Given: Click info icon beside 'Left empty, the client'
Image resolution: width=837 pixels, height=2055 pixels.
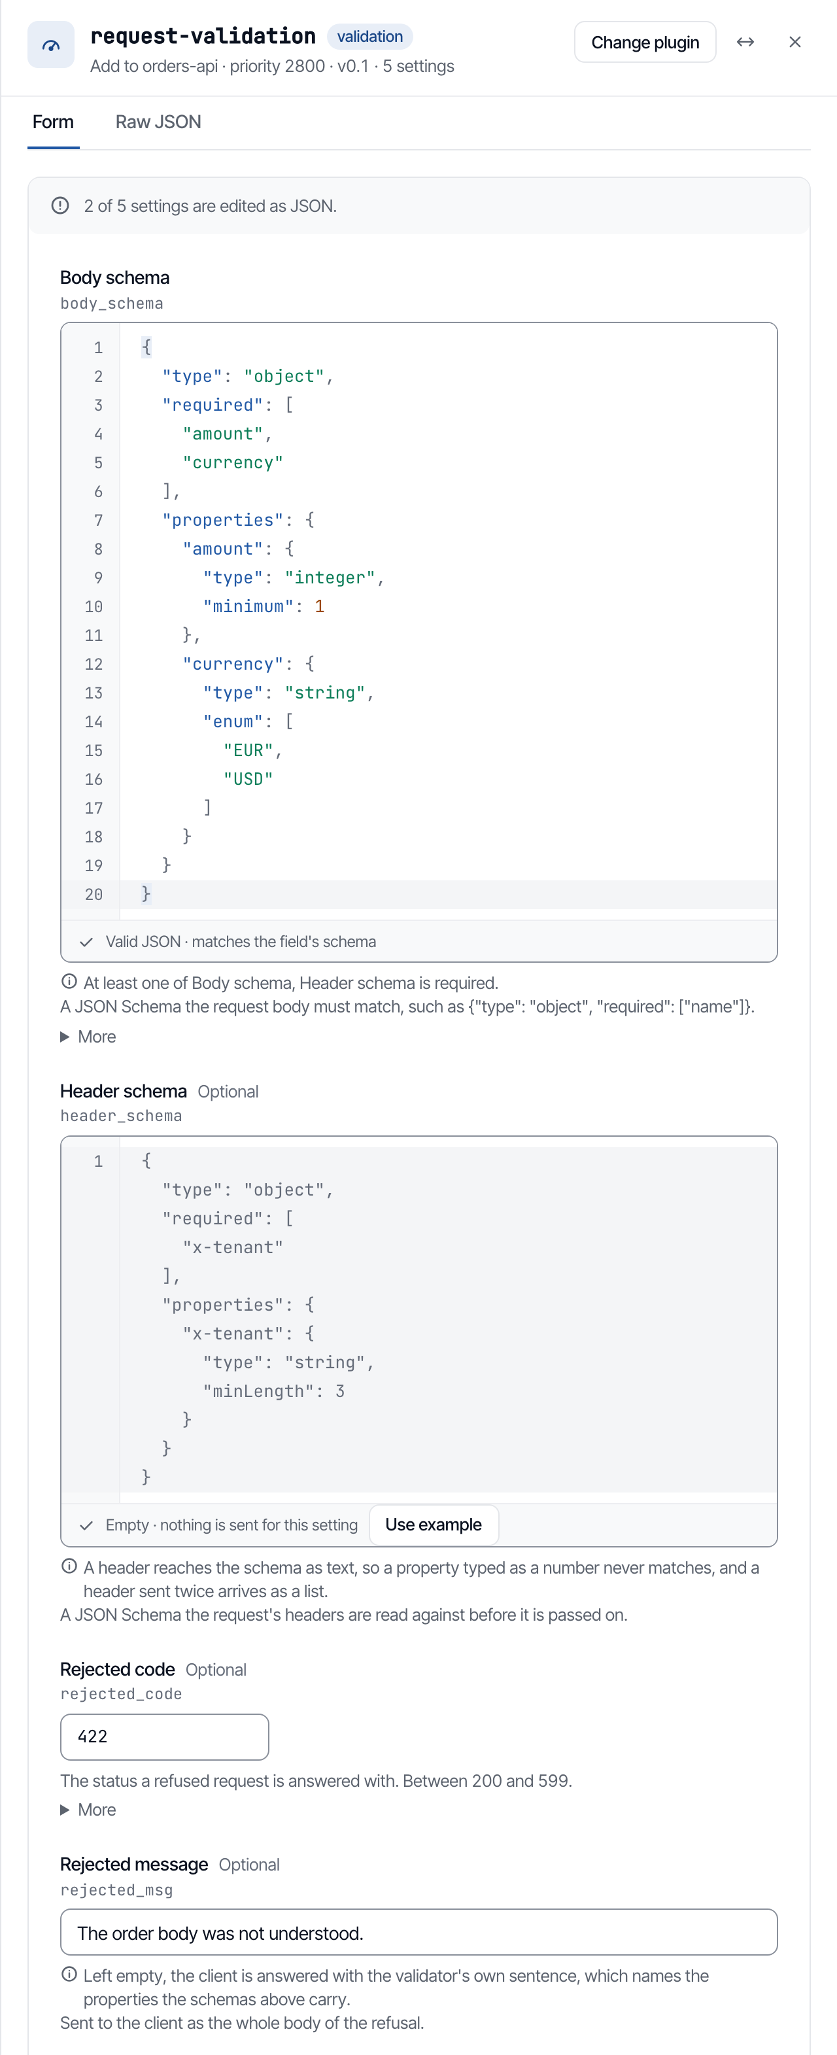Looking at the screenshot, I should coord(69,1975).
